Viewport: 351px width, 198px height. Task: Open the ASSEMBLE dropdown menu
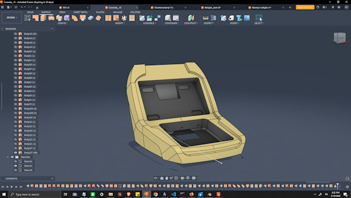(149, 23)
